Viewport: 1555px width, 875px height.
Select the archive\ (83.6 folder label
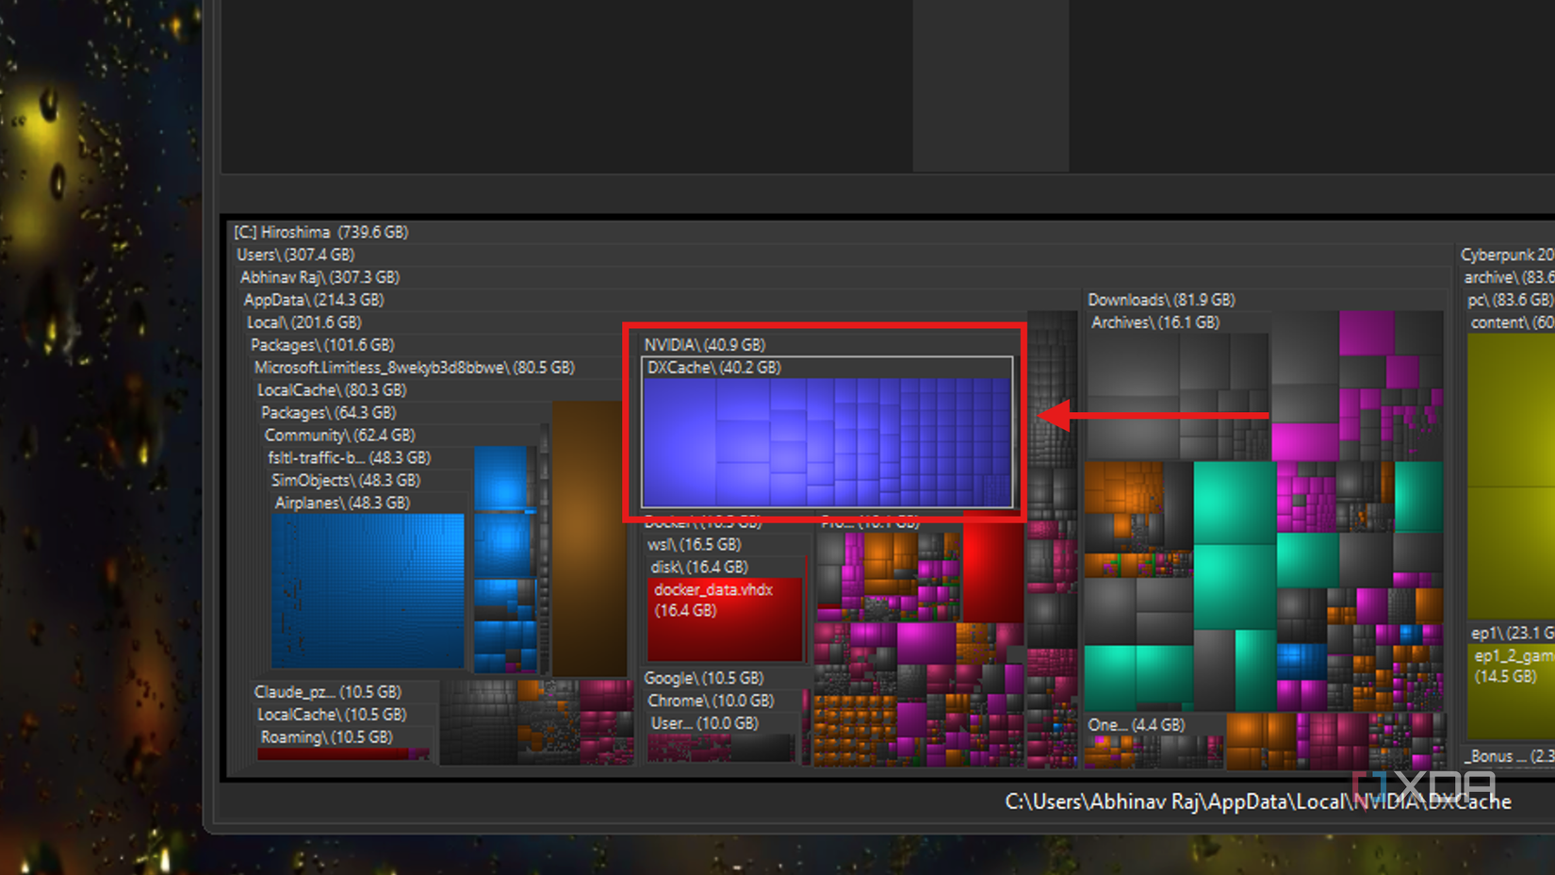[1510, 277]
